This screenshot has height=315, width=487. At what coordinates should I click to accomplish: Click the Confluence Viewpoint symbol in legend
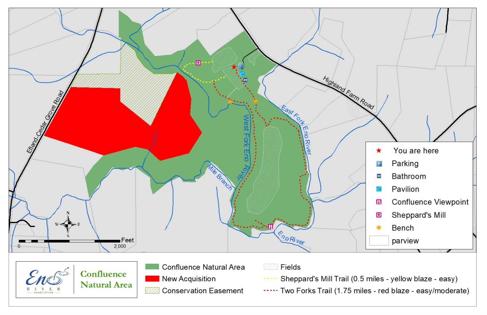tap(379, 202)
